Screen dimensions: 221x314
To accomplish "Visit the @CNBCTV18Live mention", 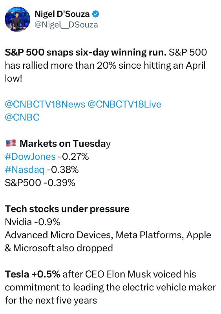I will point(124,104).
